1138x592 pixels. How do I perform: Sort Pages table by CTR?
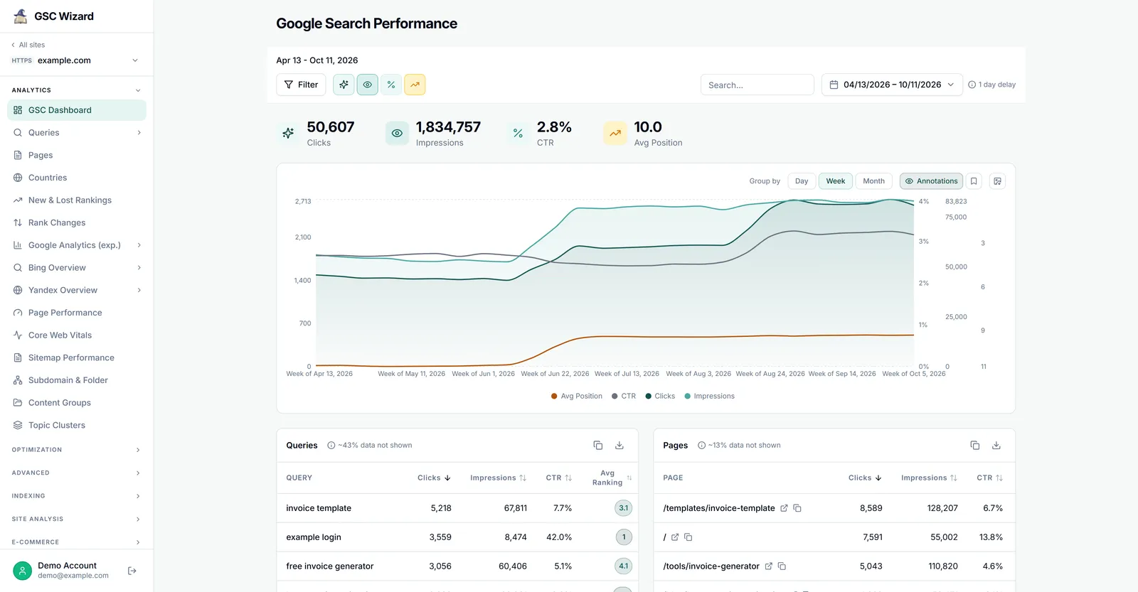pyautogui.click(x=989, y=478)
